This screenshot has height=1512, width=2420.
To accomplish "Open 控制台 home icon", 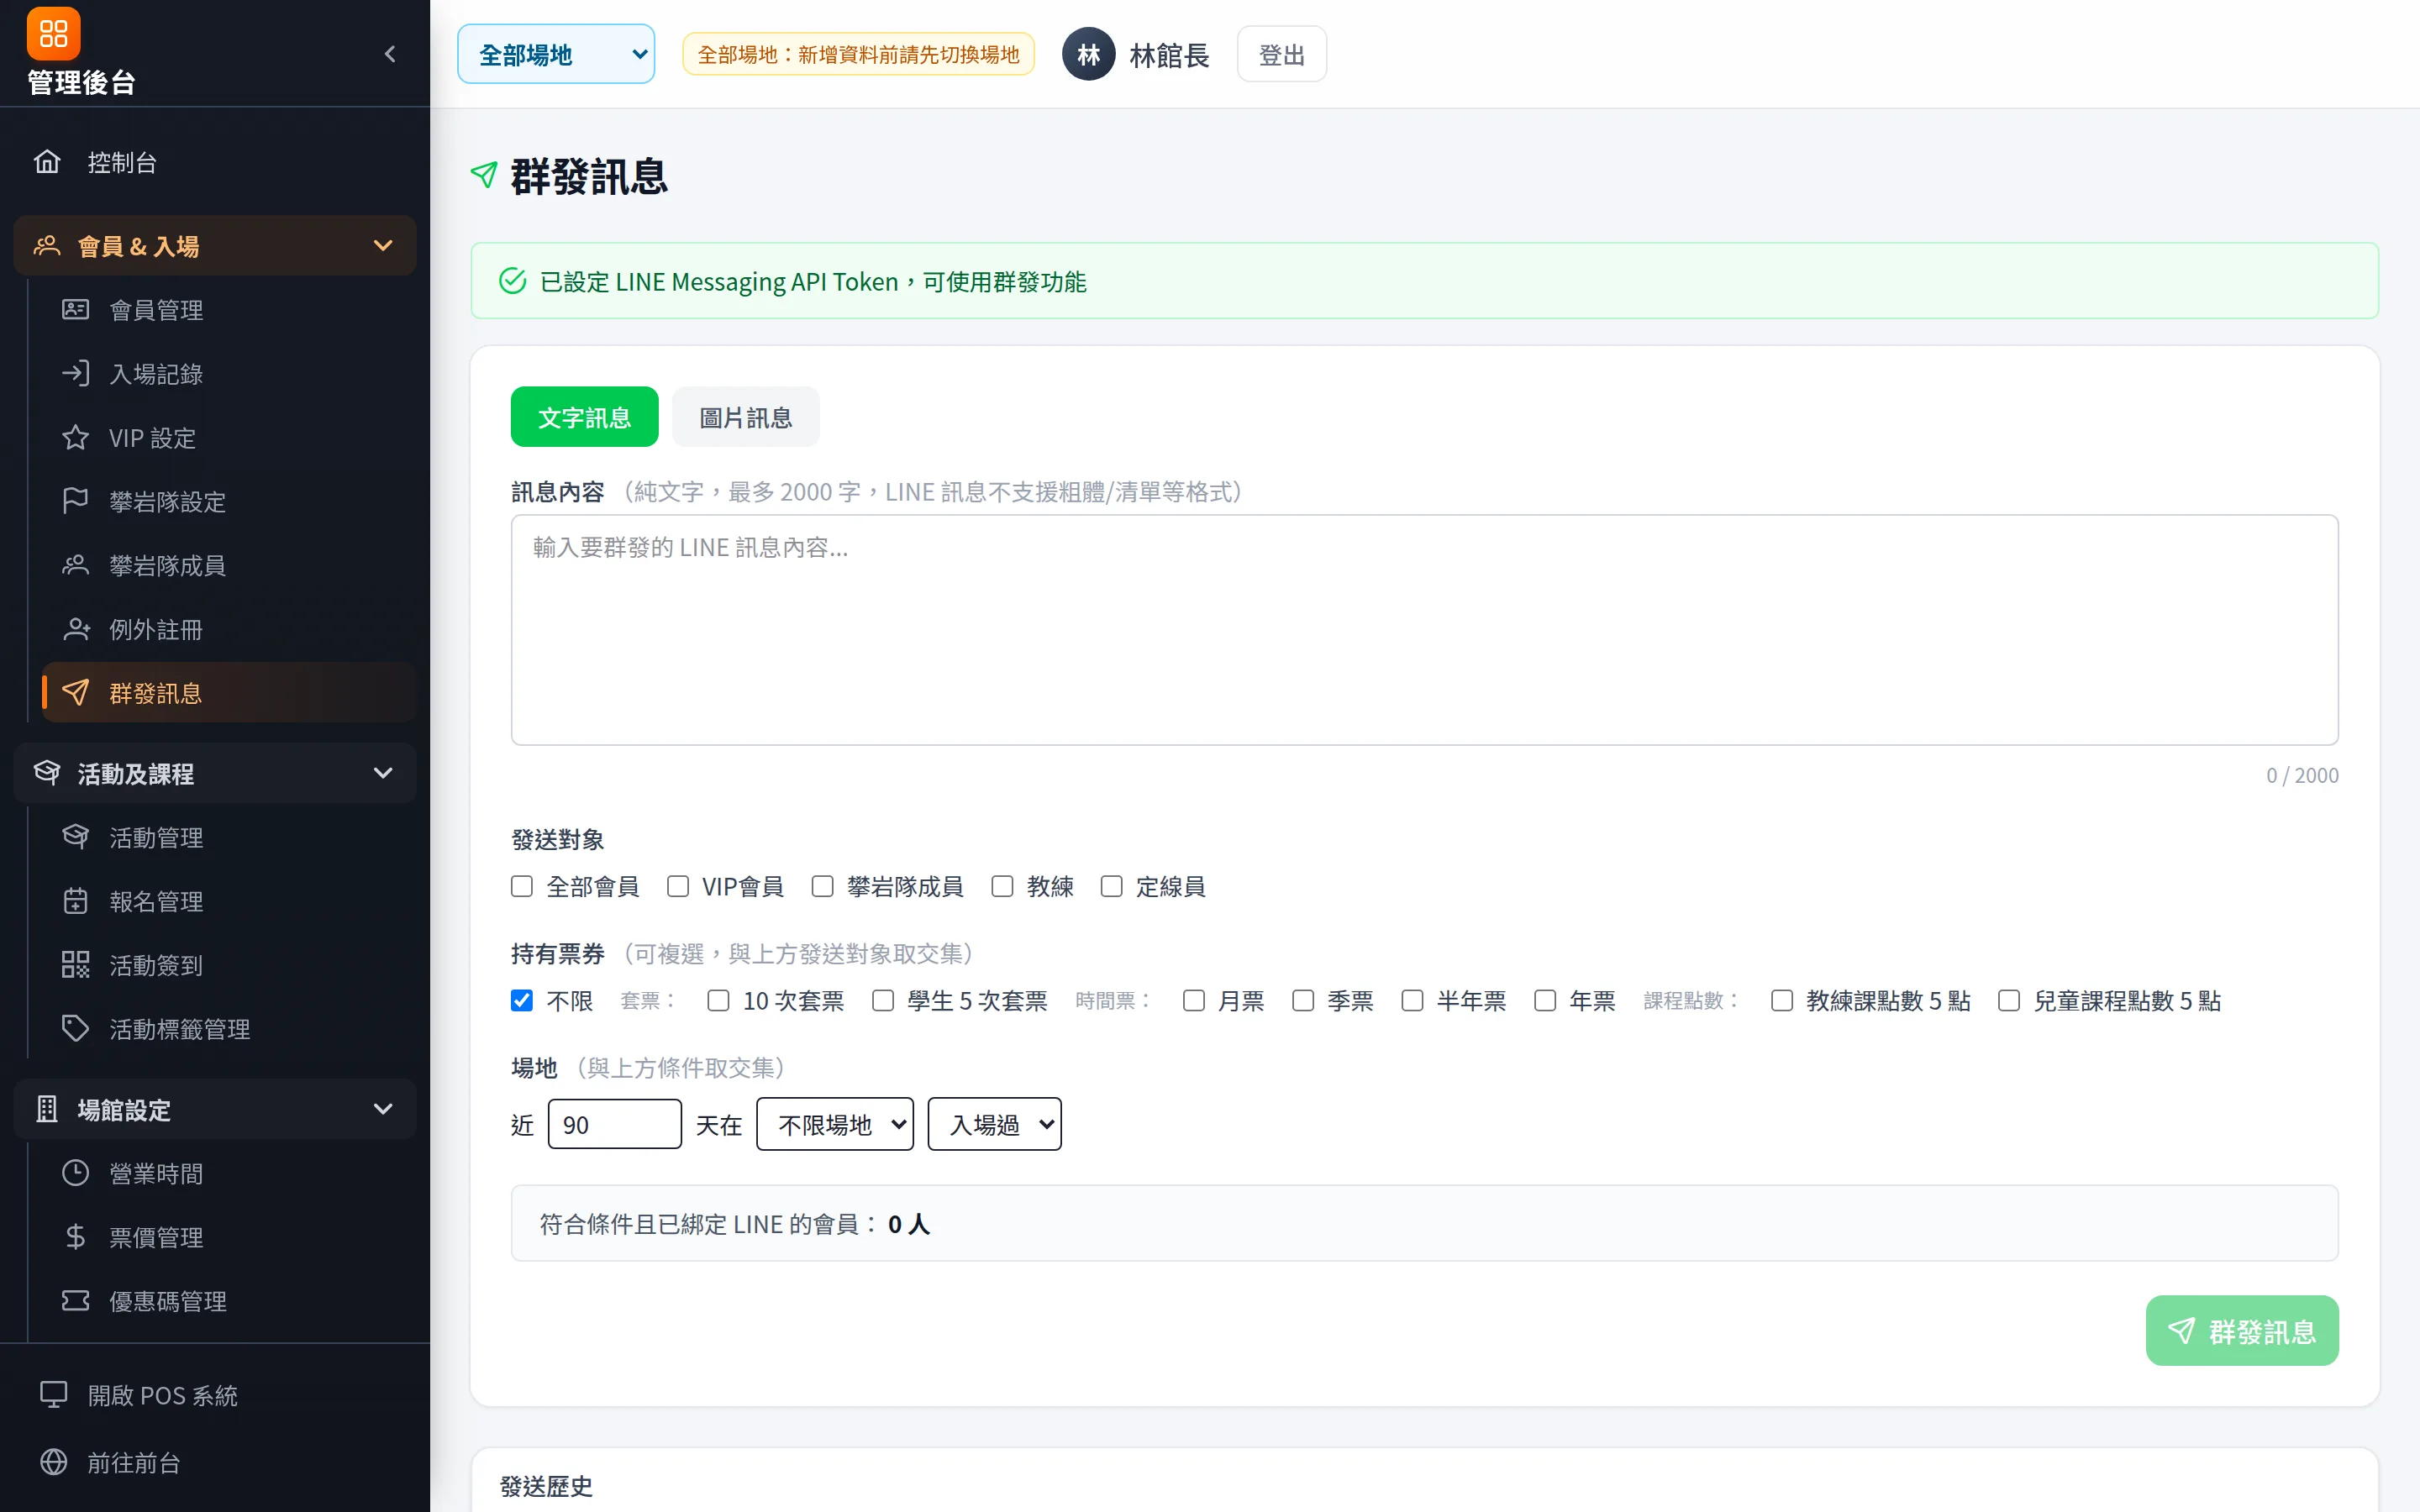I will [47, 162].
